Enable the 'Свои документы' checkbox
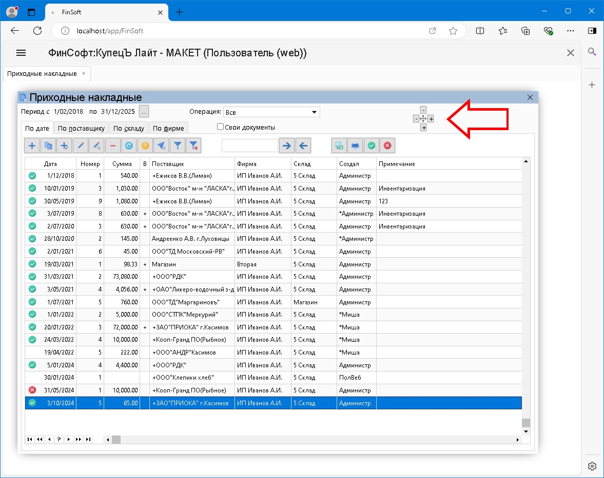Image resolution: width=604 pixels, height=478 pixels. point(221,127)
